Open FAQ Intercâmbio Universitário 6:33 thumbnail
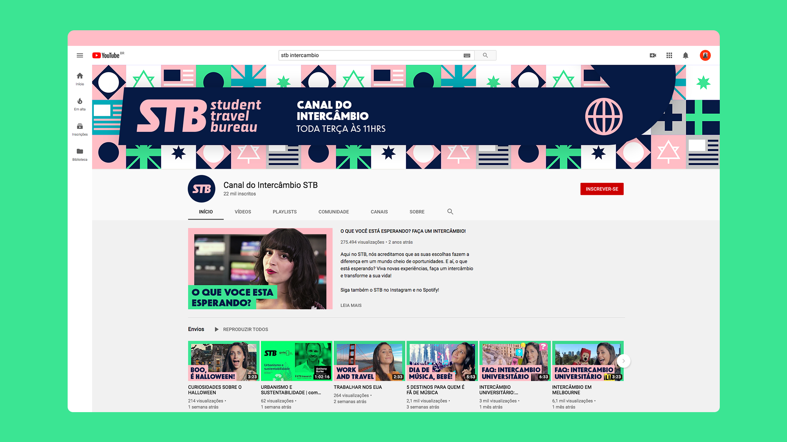 click(x=515, y=361)
